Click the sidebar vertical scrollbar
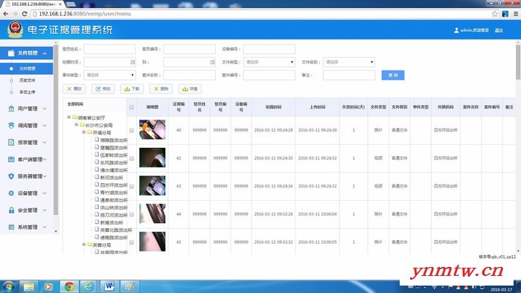Image resolution: width=521 pixels, height=293 pixels. 56,129
